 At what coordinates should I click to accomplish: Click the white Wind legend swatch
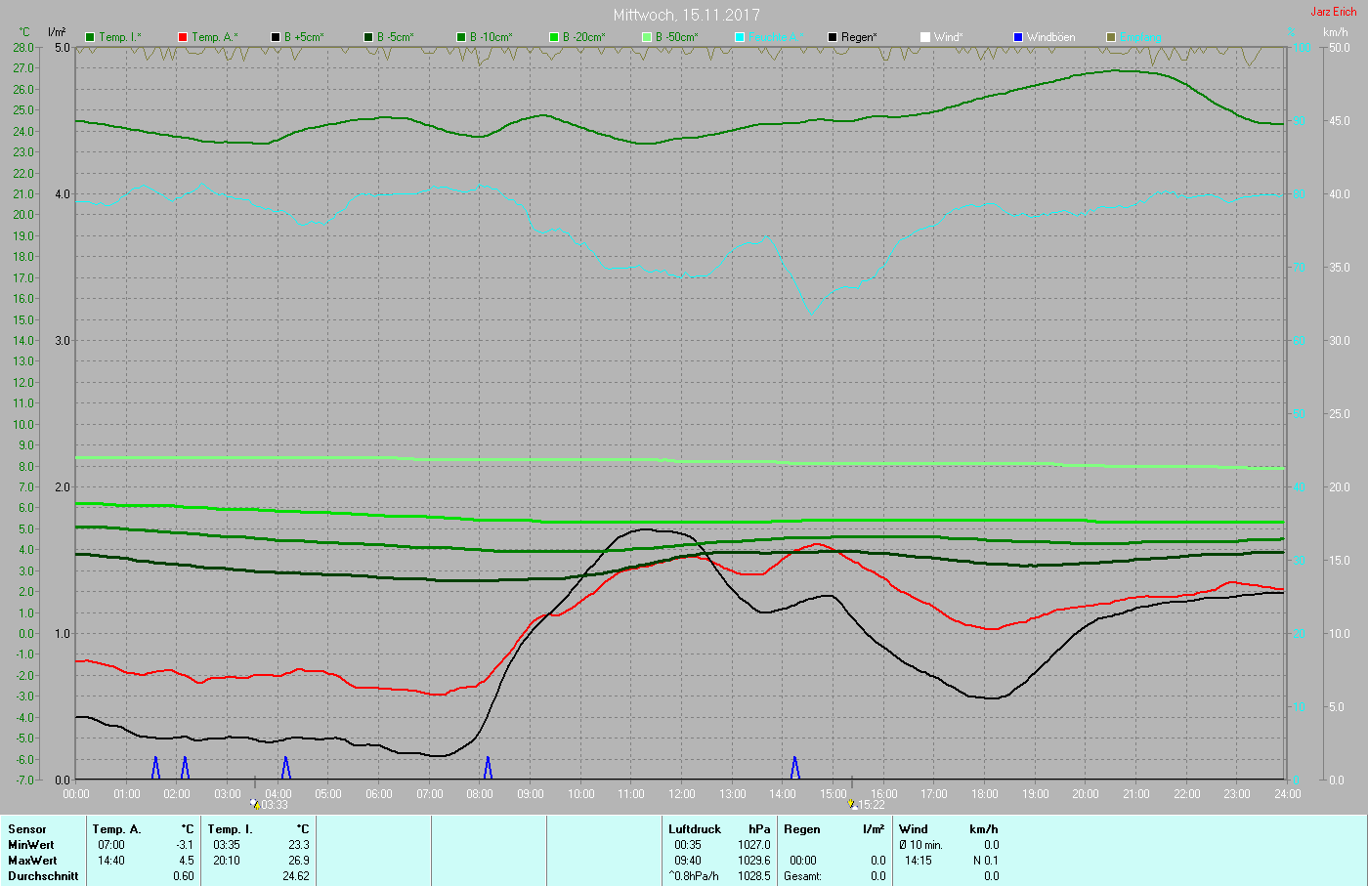coord(925,37)
